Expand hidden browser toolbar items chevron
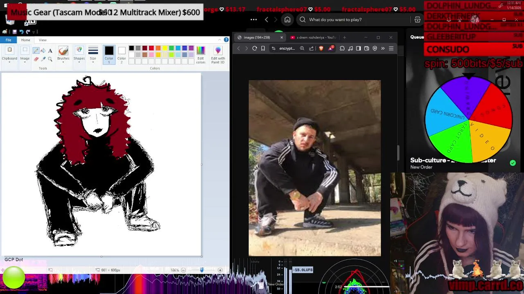The image size is (524, 294). pyautogui.click(x=383, y=49)
